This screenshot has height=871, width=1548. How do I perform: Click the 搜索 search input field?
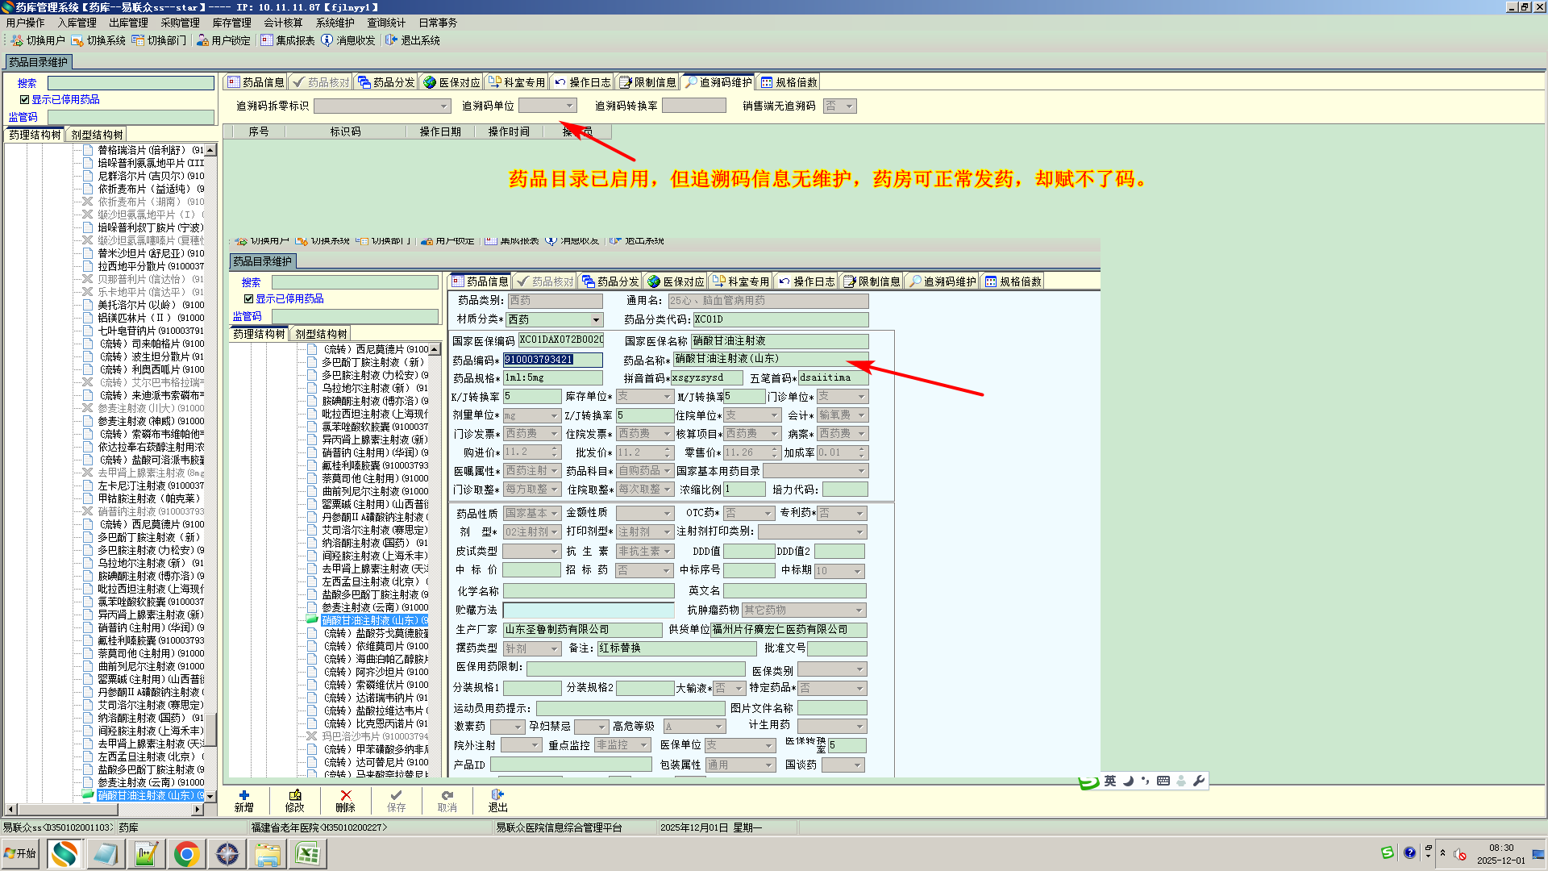click(131, 83)
